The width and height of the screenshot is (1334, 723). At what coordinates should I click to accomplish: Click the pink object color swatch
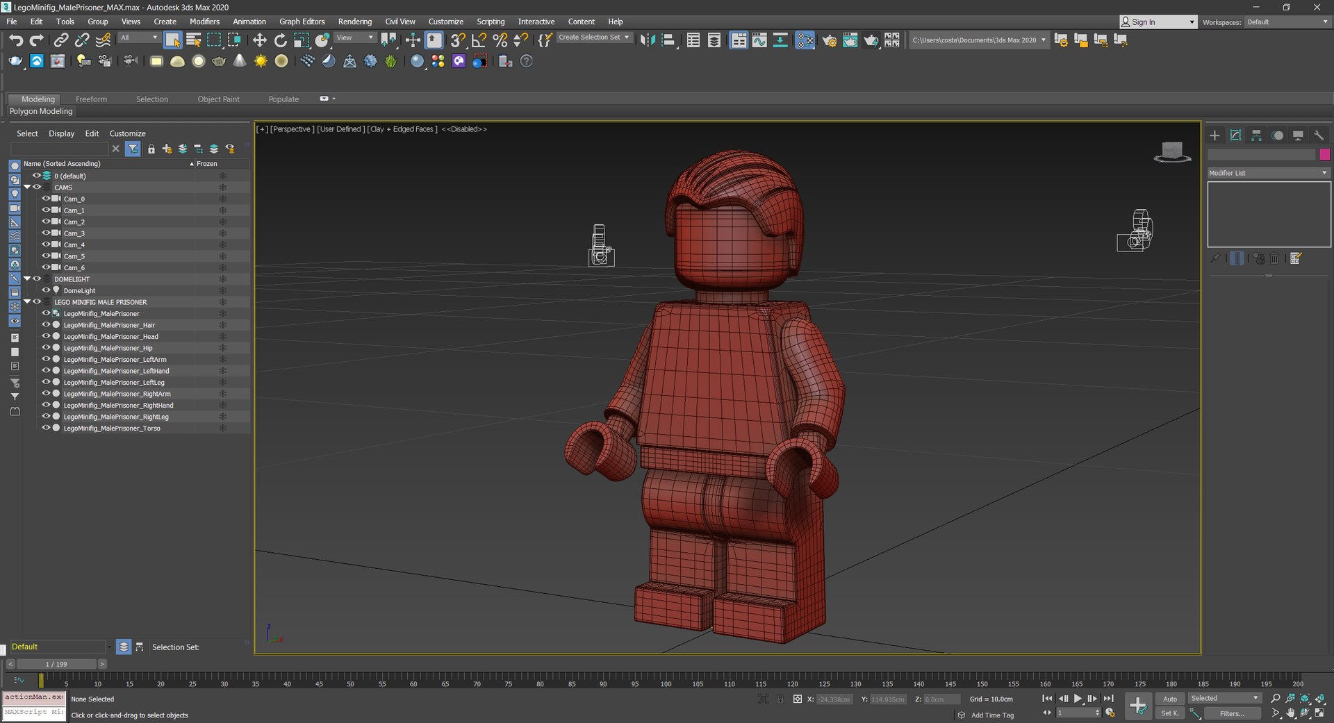tap(1324, 154)
